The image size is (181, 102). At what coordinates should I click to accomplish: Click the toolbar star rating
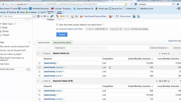point(65,16)
